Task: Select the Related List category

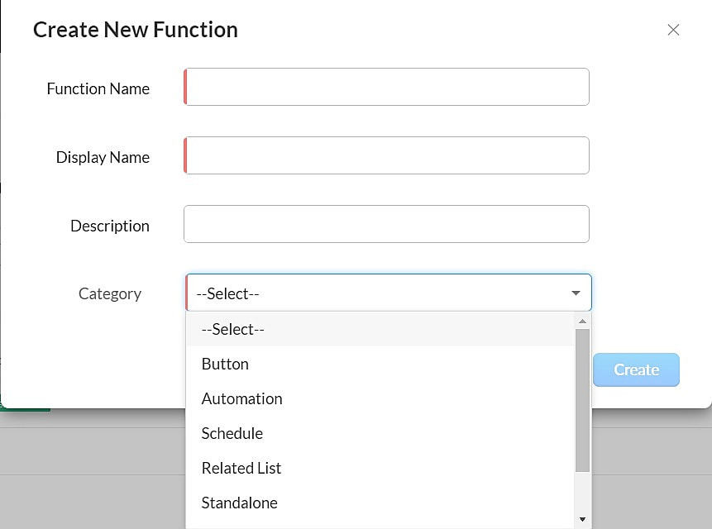Action: [x=241, y=468]
